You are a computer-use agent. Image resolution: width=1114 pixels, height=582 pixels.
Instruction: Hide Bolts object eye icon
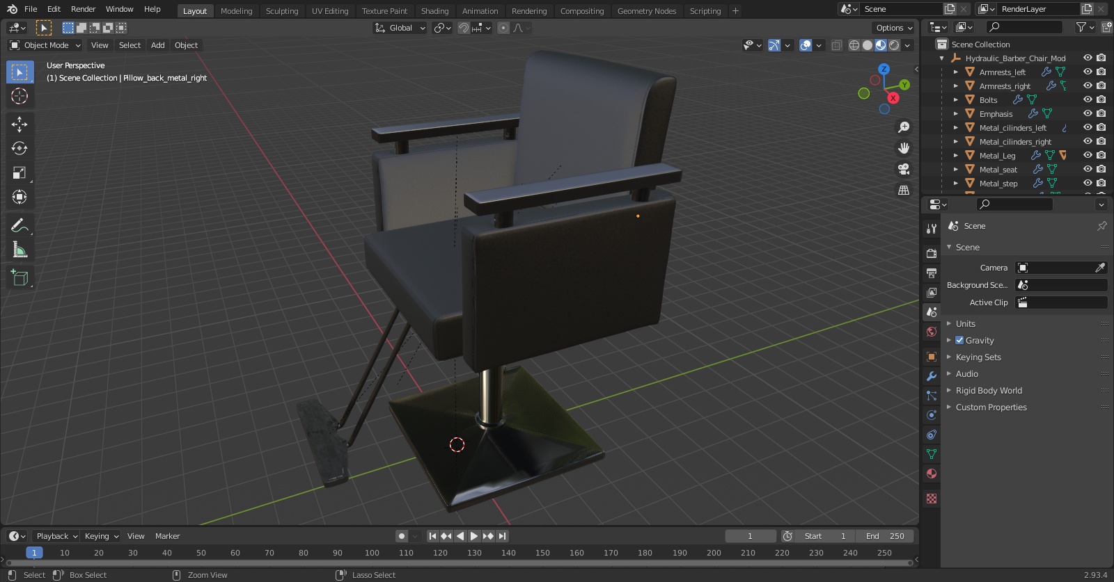[1088, 99]
